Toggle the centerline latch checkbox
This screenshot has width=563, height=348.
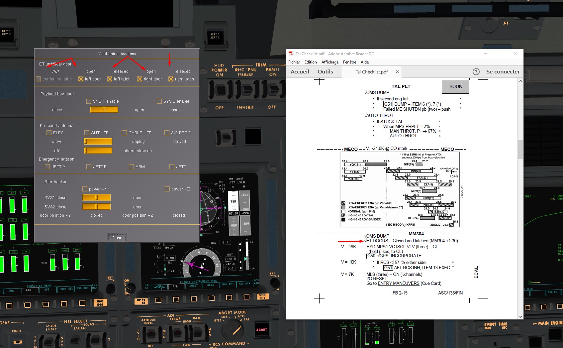[39, 79]
